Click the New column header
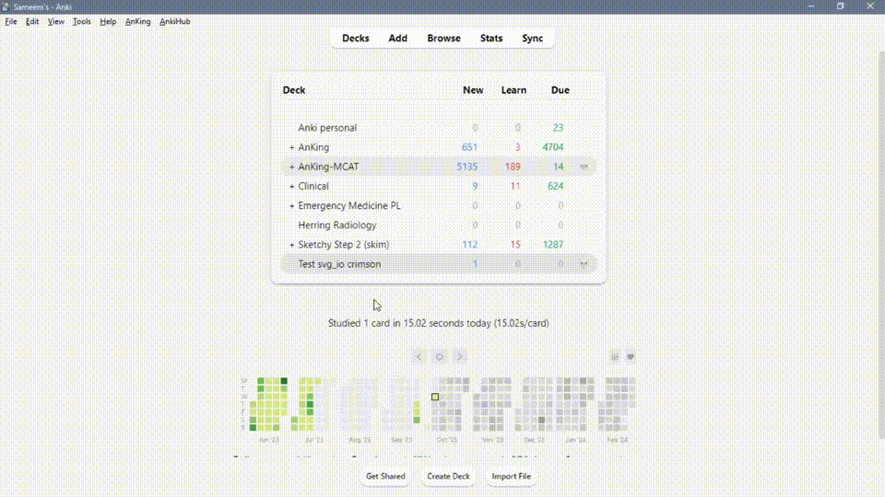The height and width of the screenshot is (497, 885). click(473, 90)
